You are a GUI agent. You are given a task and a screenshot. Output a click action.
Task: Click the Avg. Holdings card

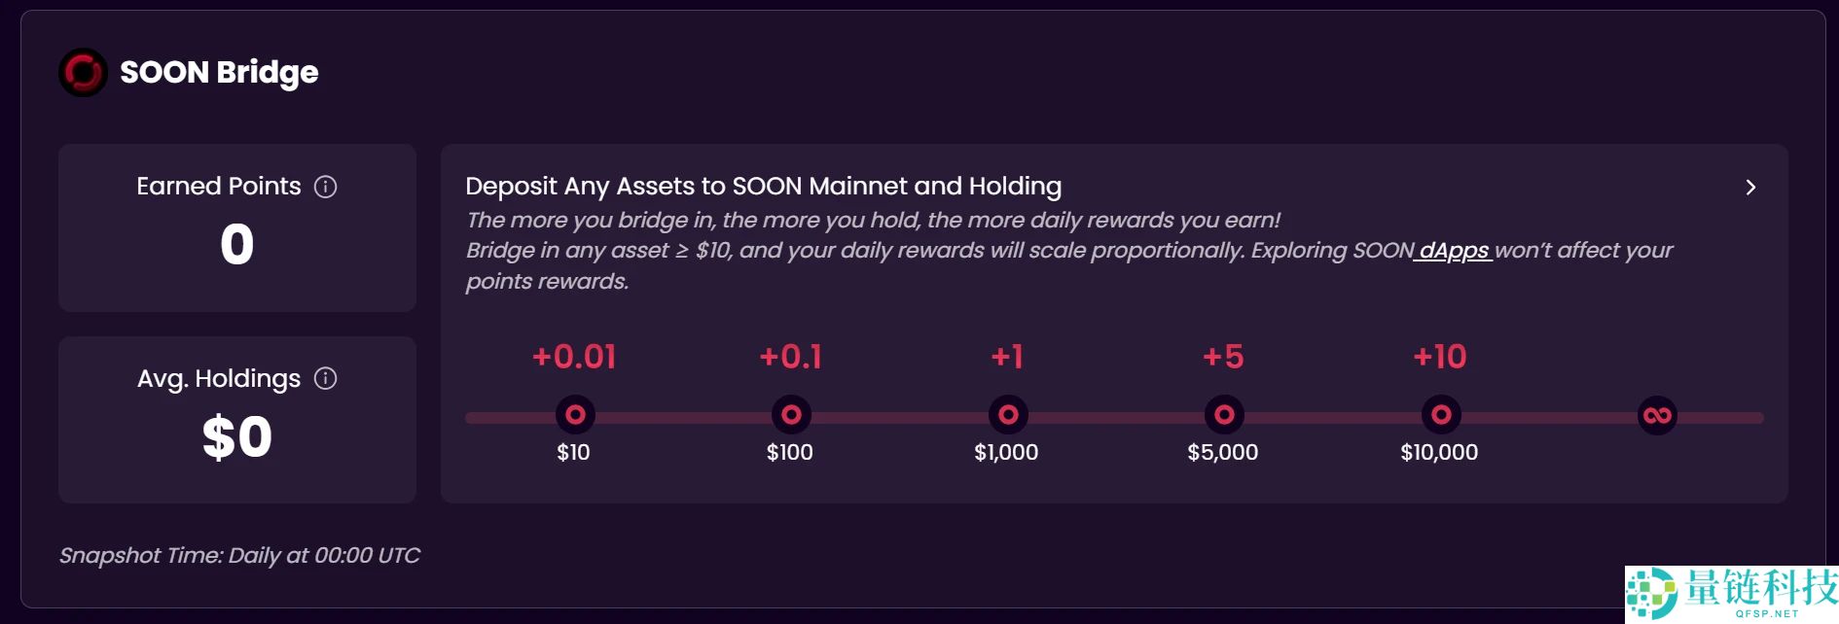[x=237, y=465]
